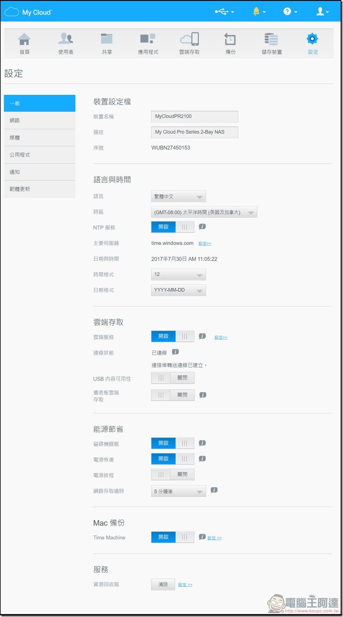343x617 pixels.
Task: Open 時區 dropdown with GMT-08:00
Action: [x=204, y=212]
